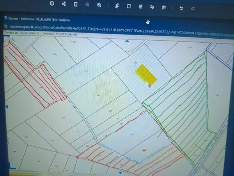This screenshot has height=176, width=234.
Task: Open the object eraser sticker tool
Action: (x=164, y=7)
